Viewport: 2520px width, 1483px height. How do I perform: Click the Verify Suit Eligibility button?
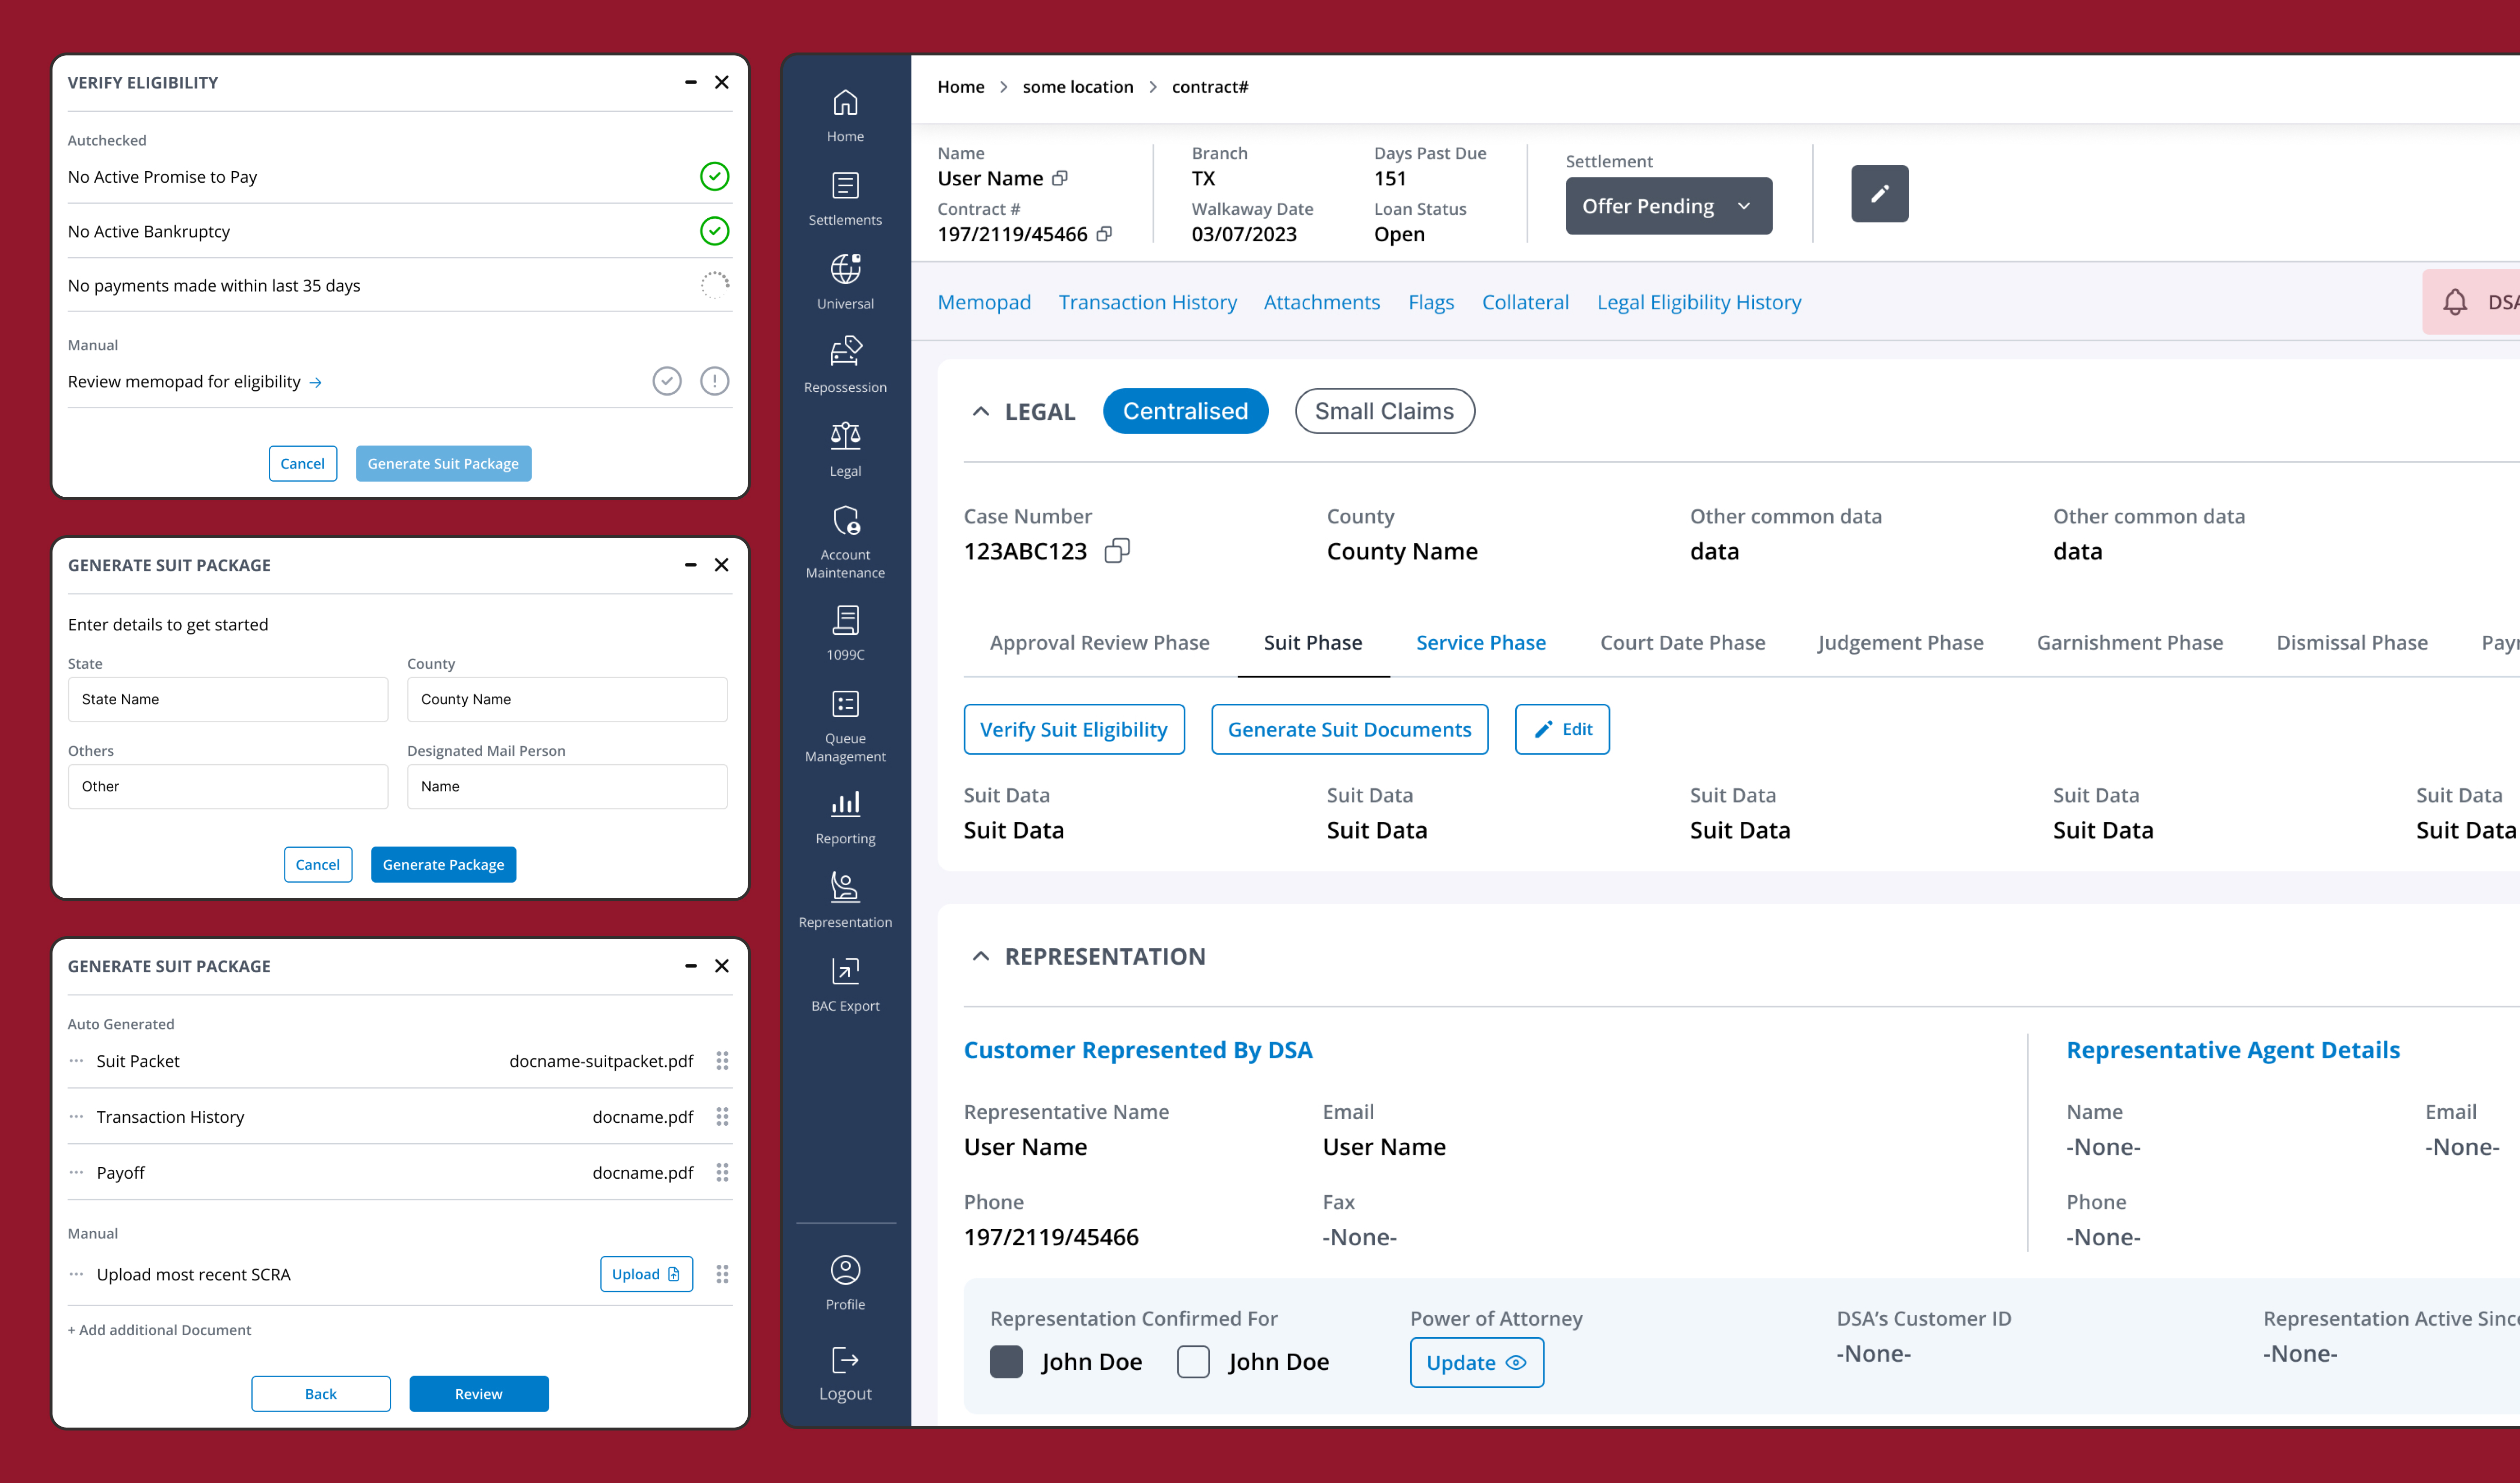coord(1074,729)
